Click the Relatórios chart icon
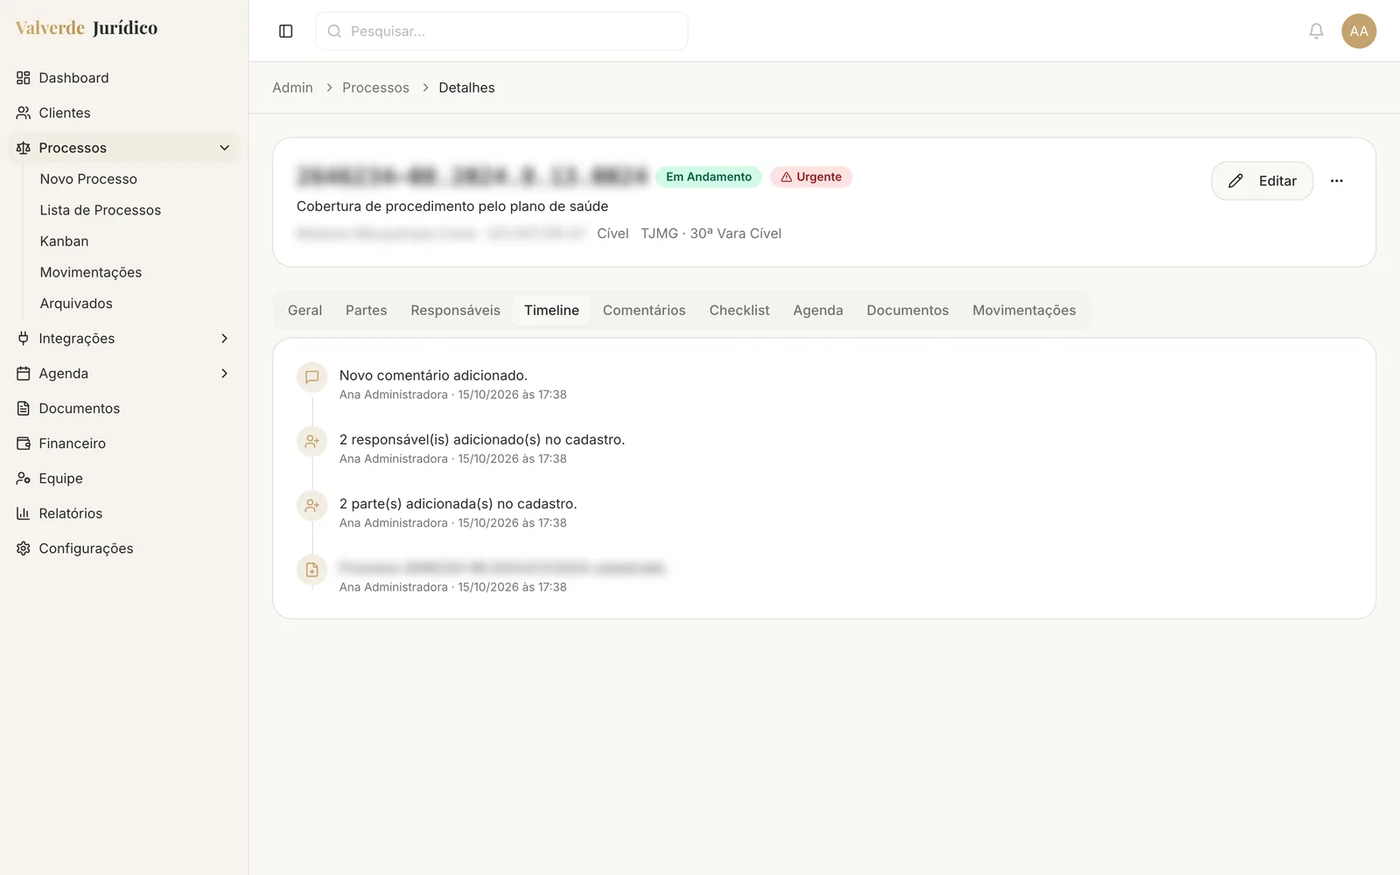1400x875 pixels. pos(24,514)
